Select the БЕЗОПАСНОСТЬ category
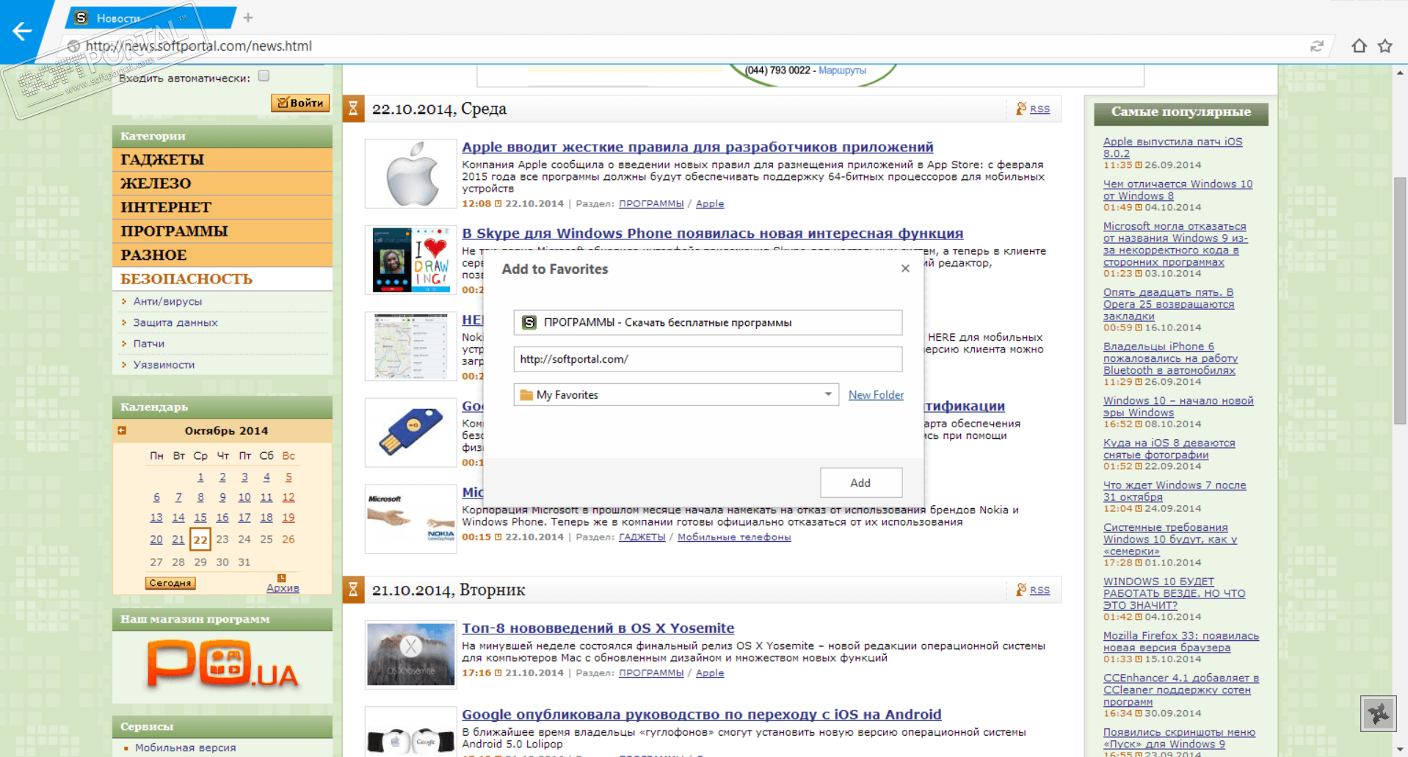Viewport: 1408px width, 757px height. click(x=222, y=279)
